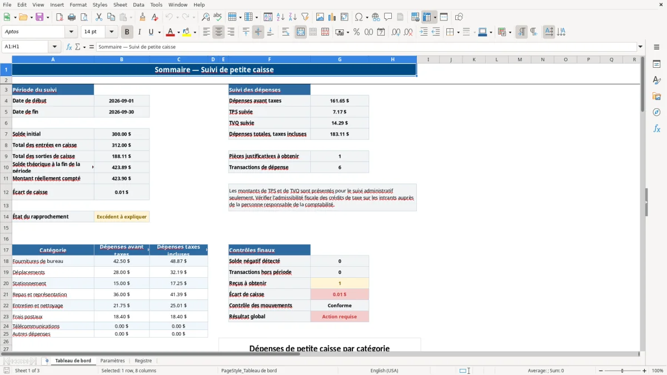
Task: Click the Merge and center cells icon
Action: tap(301, 32)
